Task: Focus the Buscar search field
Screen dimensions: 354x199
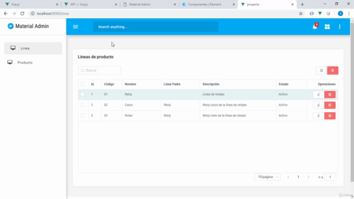Action: tap(100, 70)
